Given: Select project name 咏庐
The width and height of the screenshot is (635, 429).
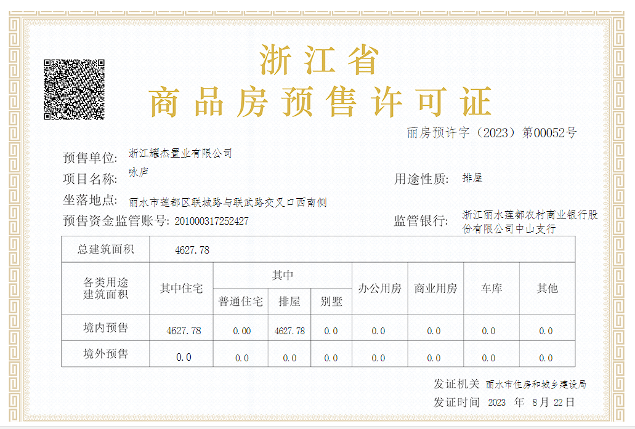Looking at the screenshot, I should tap(139, 172).
